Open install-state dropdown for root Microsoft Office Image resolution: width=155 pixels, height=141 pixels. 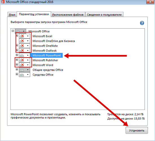pyautogui.click(x=21, y=31)
